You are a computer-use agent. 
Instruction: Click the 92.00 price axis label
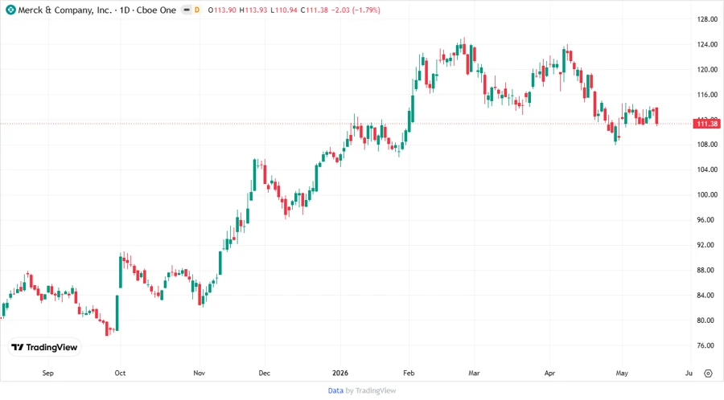pyautogui.click(x=707, y=245)
